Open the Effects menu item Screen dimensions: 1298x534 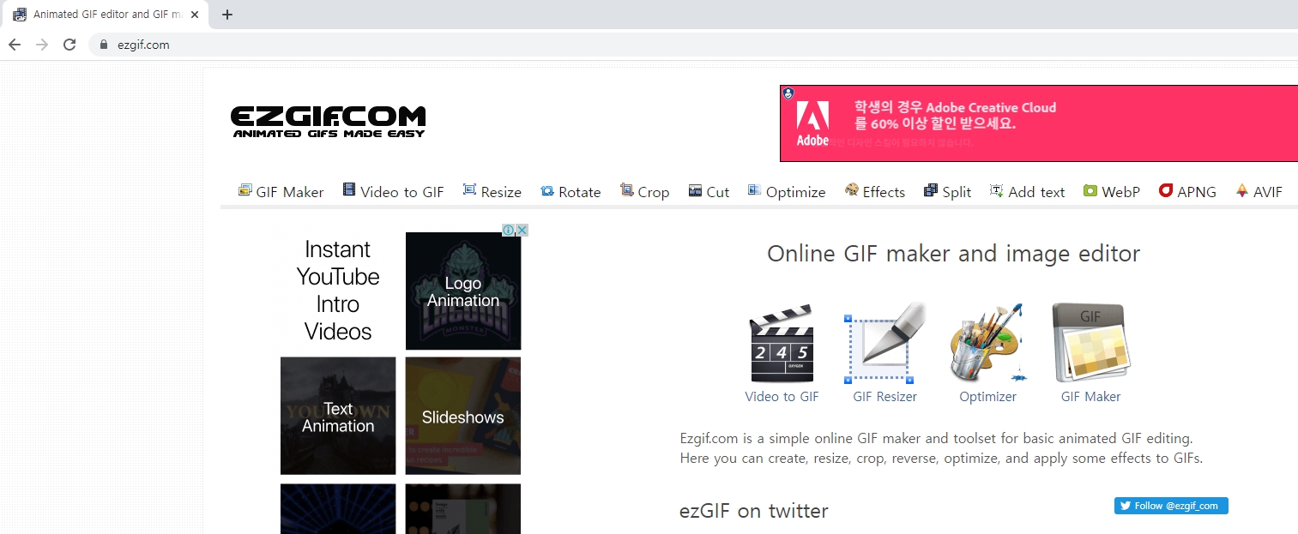(875, 191)
